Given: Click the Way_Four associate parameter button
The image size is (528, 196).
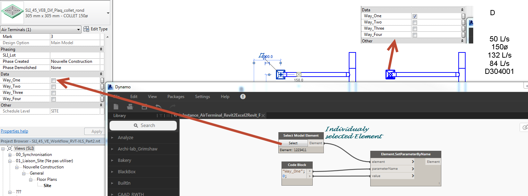Looking at the screenshot, I should coord(102,99).
